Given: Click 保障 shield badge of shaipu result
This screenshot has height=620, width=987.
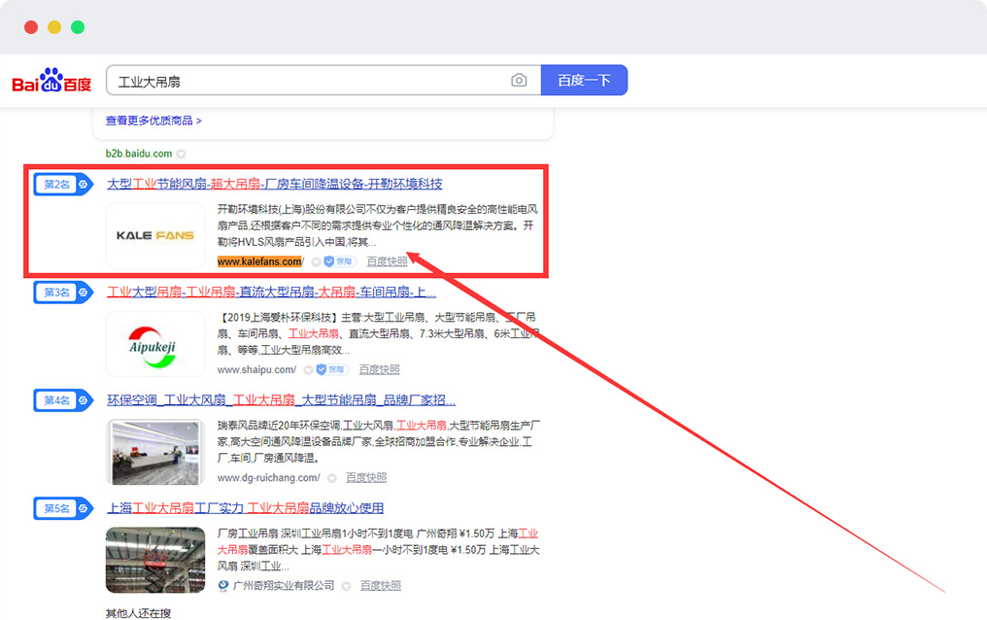Looking at the screenshot, I should 331,369.
